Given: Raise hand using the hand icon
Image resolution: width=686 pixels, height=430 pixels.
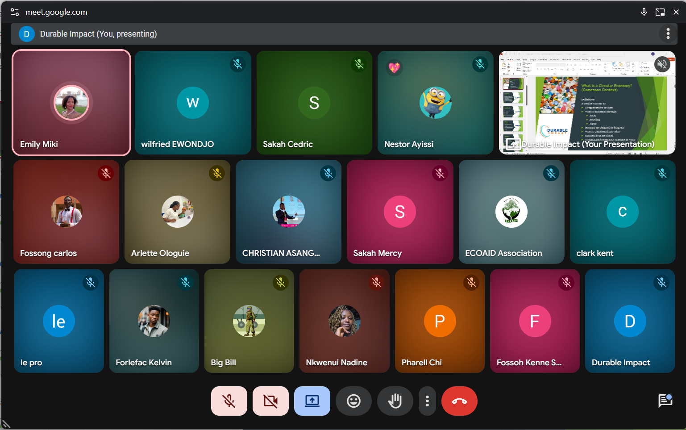Looking at the screenshot, I should pyautogui.click(x=395, y=401).
